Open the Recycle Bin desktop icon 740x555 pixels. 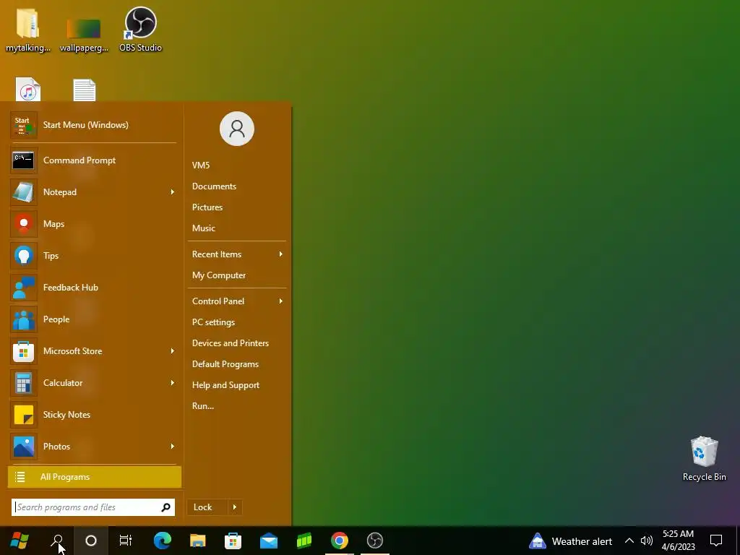tap(704, 459)
